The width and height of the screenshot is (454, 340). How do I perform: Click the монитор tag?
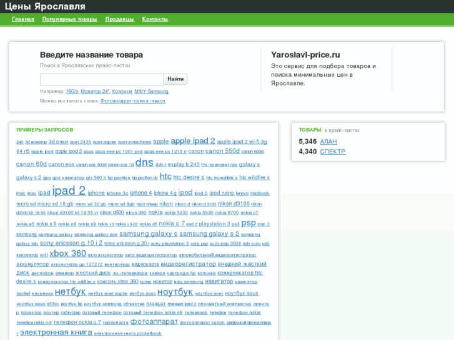163,281
